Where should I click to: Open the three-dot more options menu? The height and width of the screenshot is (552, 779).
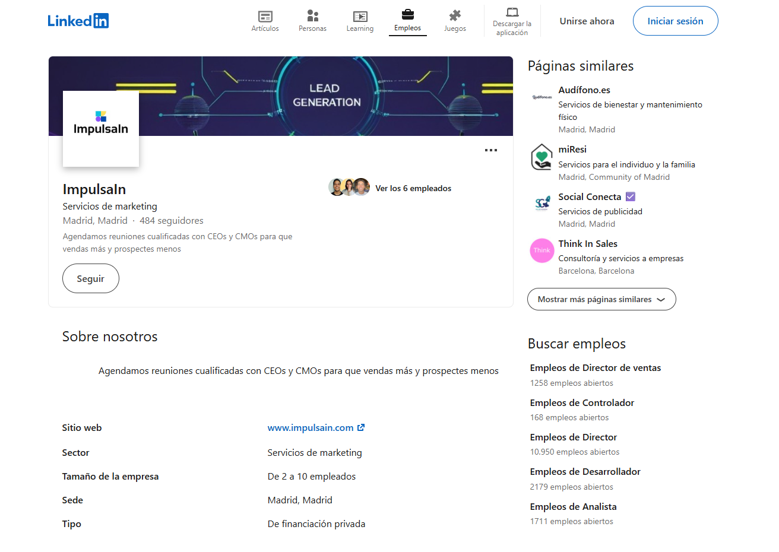pos(491,150)
